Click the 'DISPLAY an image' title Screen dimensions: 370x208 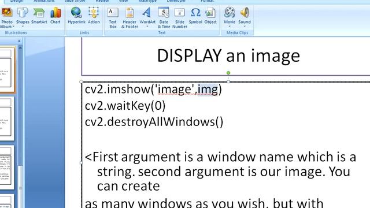[x=228, y=55]
